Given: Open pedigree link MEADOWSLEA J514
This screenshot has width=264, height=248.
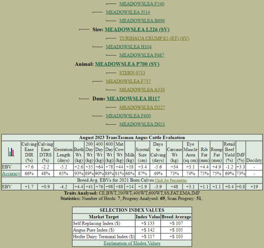Looking at the screenshot, I should point(128,12).
